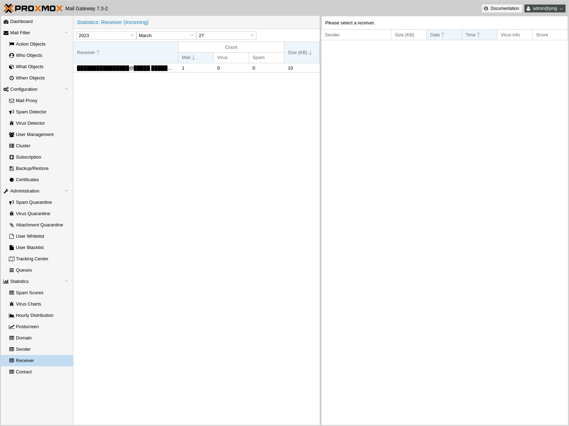
Task: Click the Hourly Distribution chart icon
Action: (x=12, y=315)
